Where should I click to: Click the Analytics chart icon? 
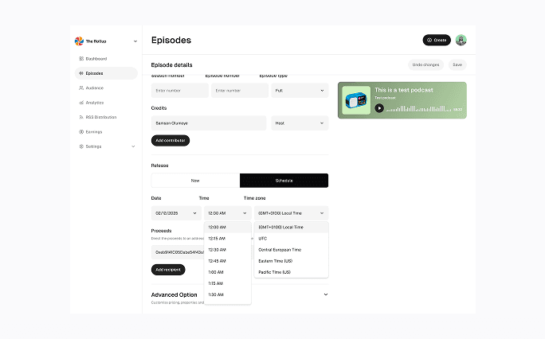81,103
